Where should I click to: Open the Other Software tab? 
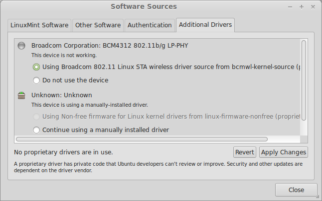98,25
